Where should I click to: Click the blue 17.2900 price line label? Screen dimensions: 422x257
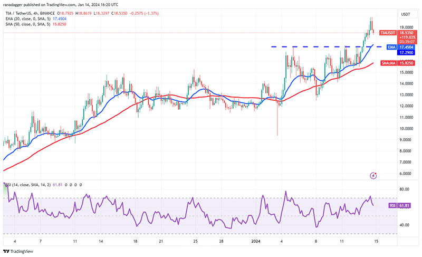[x=407, y=53]
